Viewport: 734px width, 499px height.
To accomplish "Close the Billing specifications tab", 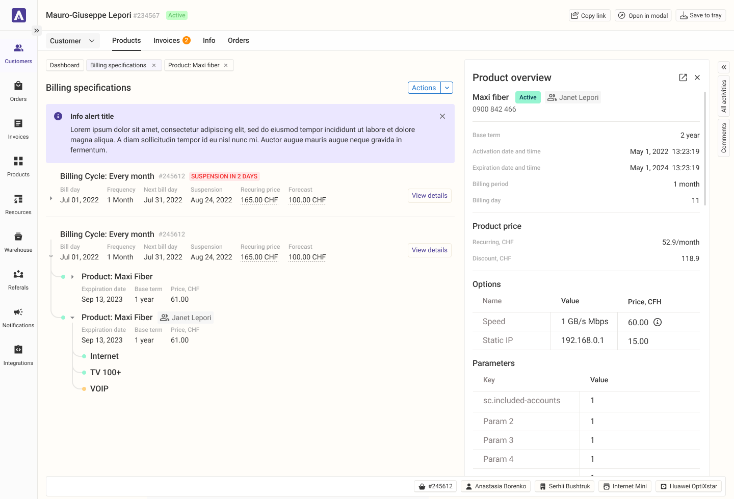I will click(154, 65).
